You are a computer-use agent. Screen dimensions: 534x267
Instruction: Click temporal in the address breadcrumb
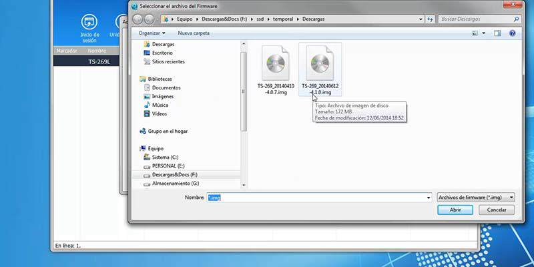(x=282, y=19)
